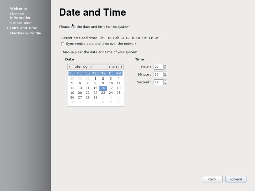Select February 1 in the calendar
This screenshot has width=255, height=191.
click(95, 79)
